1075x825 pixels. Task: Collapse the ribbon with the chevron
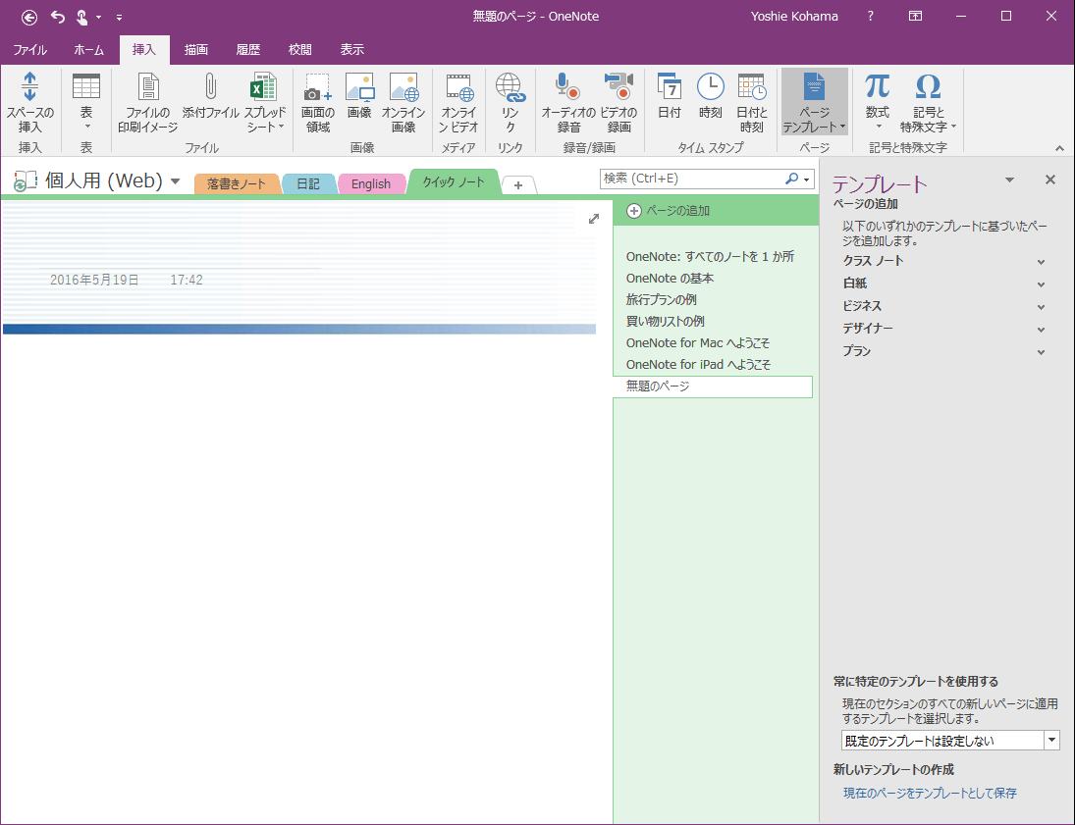point(1059,148)
